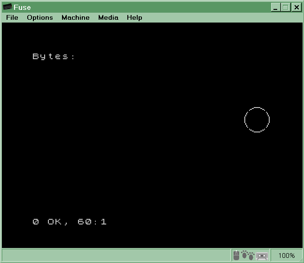Click the footprints icon in status bar
Image resolution: width=304 pixels, height=263 pixels.
click(x=248, y=256)
